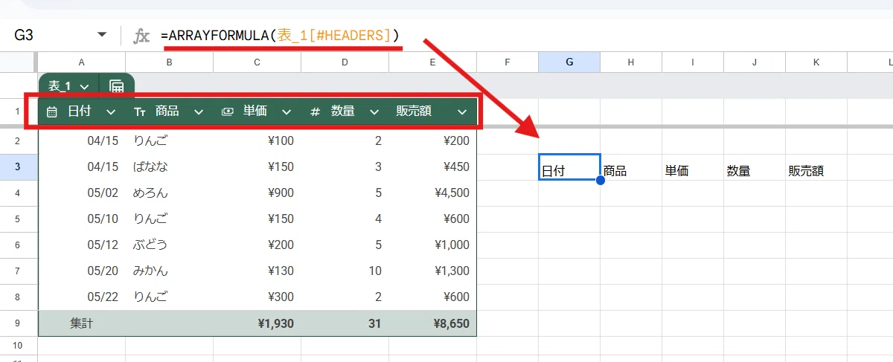The height and width of the screenshot is (362, 893).
Task: Select row 4 header
Action: [19, 193]
